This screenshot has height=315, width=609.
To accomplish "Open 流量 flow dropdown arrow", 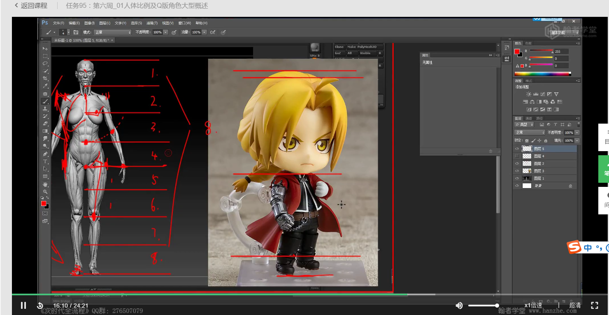I will coord(204,32).
